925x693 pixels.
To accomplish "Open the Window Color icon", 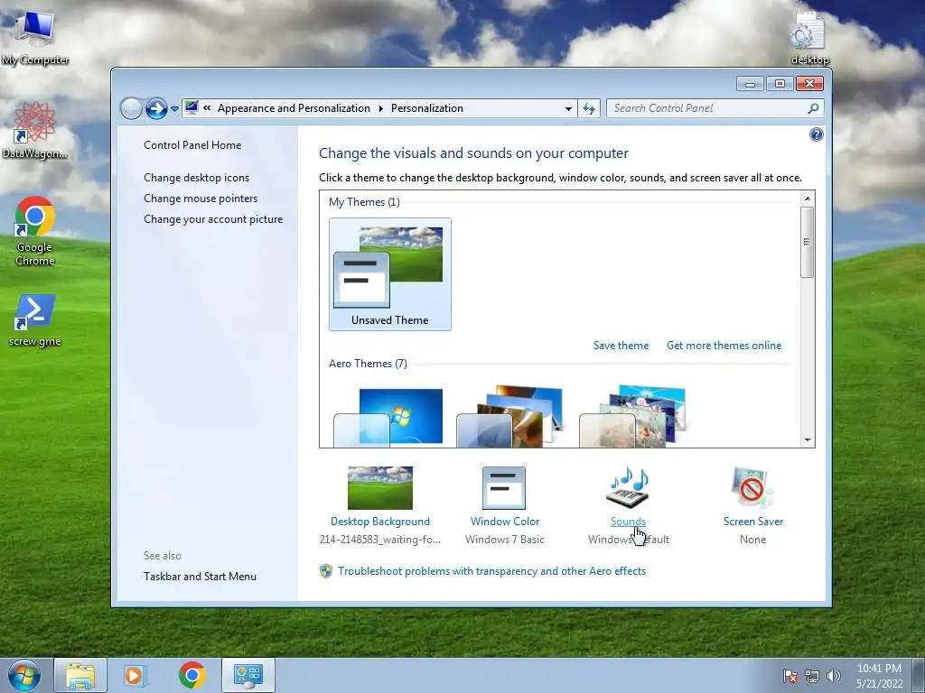I will click(504, 488).
